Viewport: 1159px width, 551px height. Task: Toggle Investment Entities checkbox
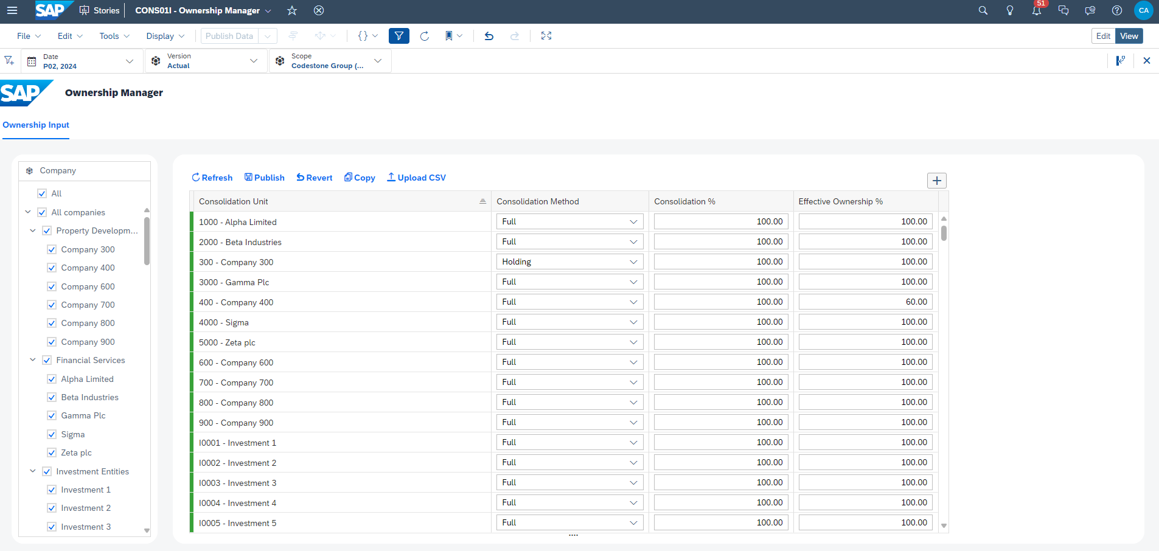pyautogui.click(x=47, y=471)
